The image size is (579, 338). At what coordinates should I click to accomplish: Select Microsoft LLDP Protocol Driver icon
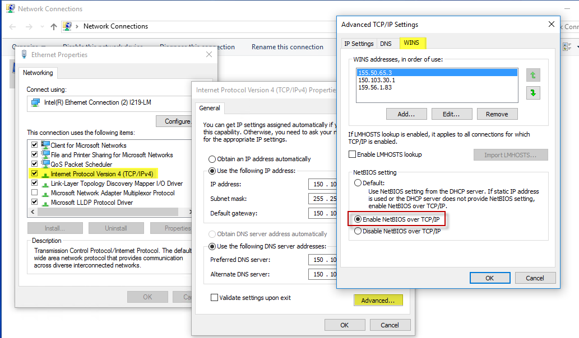45,203
